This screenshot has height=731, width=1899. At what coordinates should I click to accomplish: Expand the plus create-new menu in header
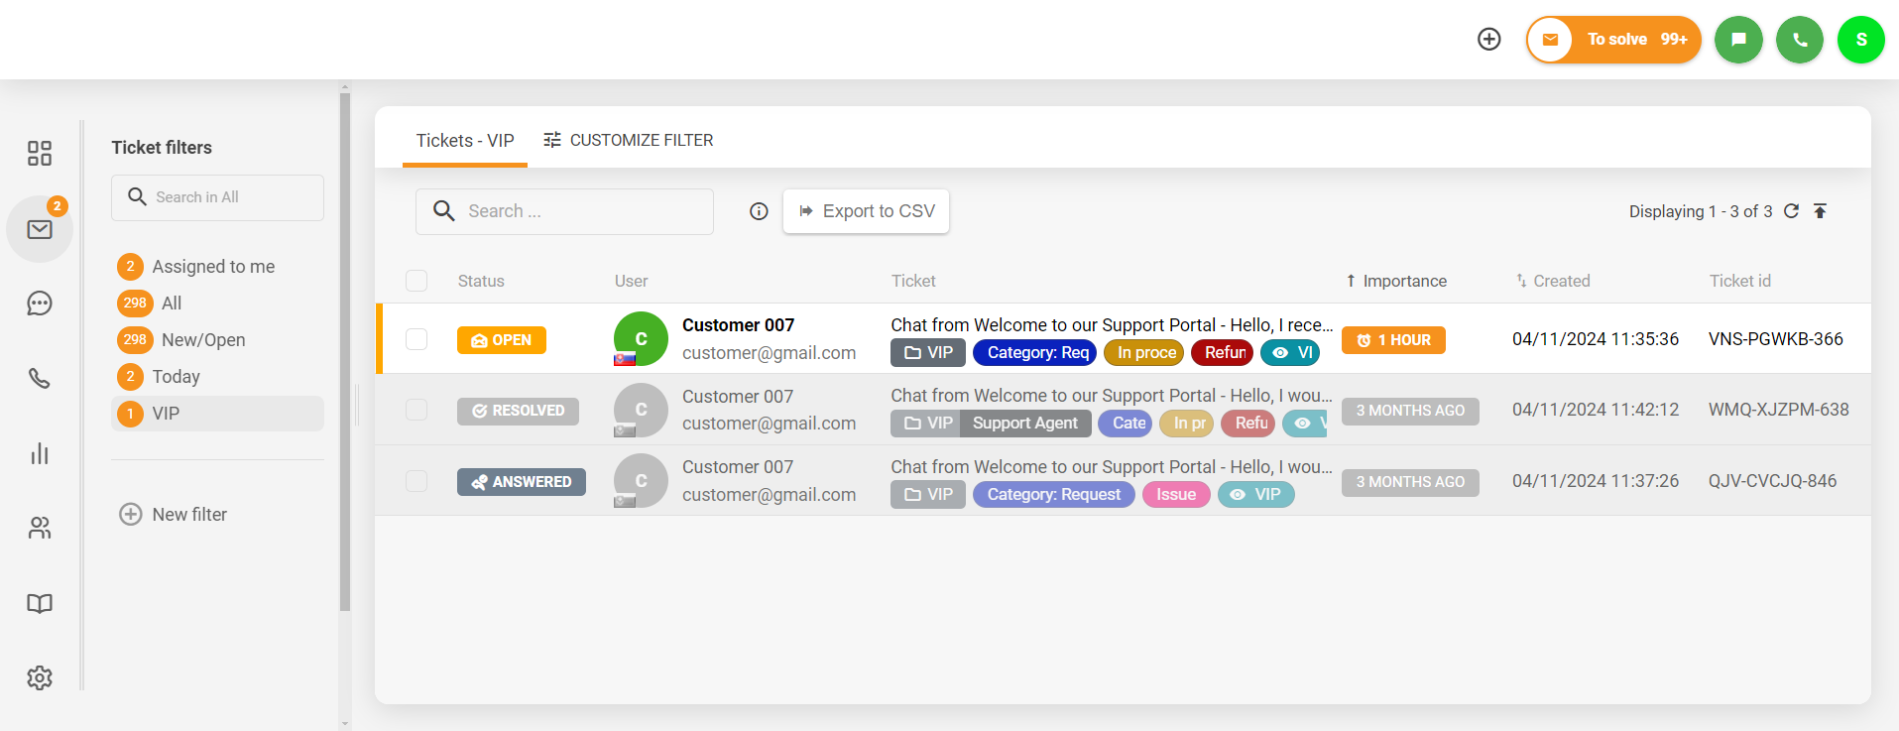[x=1488, y=40]
